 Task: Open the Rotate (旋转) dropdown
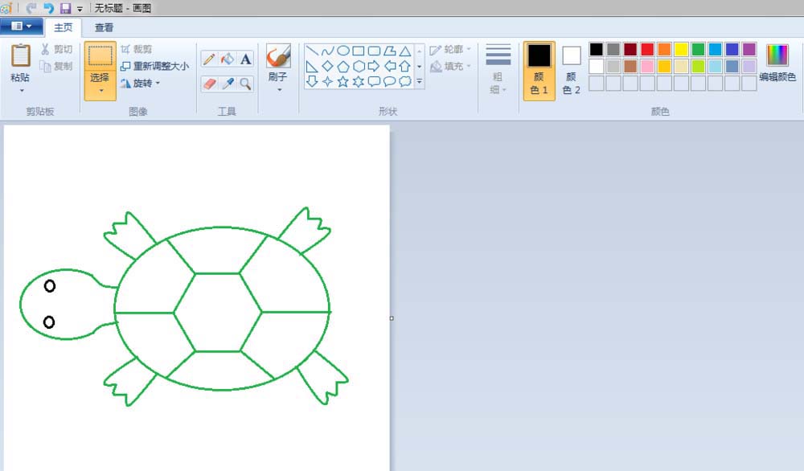tap(141, 83)
